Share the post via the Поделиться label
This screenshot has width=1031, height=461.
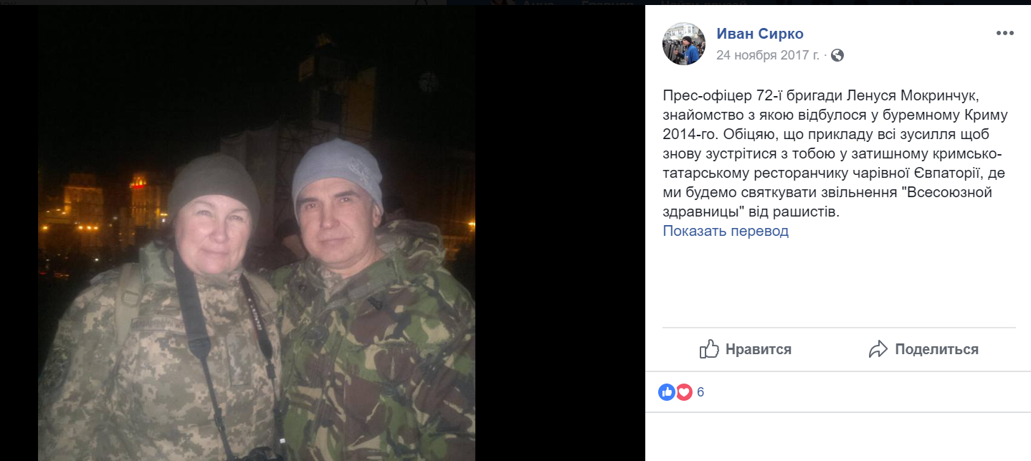point(936,349)
